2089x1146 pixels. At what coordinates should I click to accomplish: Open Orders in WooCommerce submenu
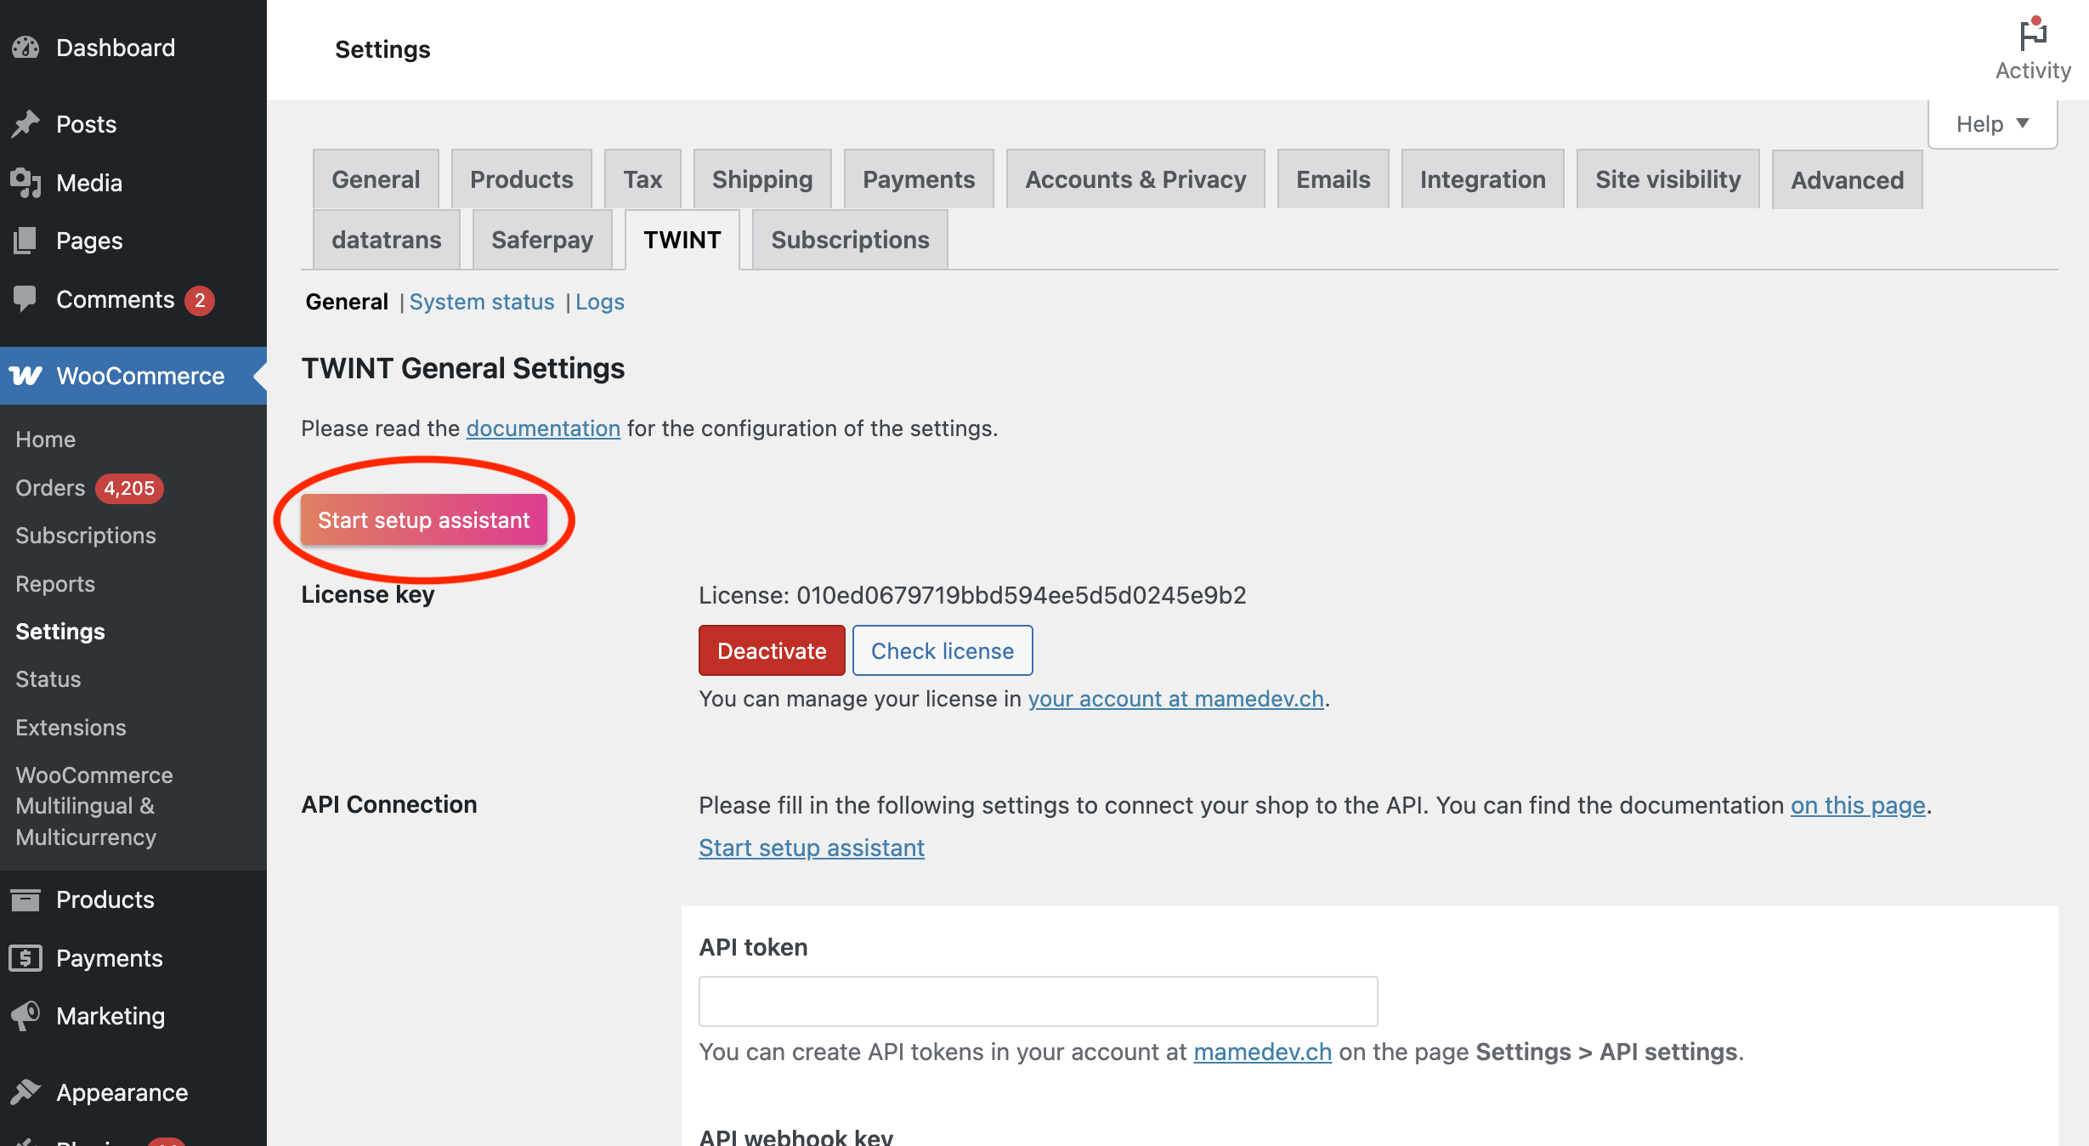click(50, 488)
